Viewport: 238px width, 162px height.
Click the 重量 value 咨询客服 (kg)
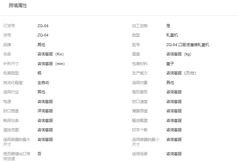179,54
